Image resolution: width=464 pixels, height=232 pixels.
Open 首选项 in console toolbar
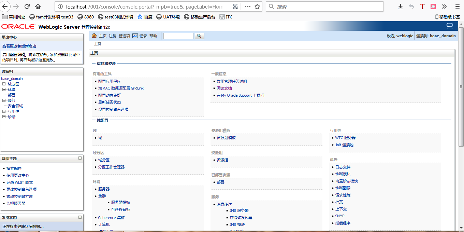(x=124, y=36)
